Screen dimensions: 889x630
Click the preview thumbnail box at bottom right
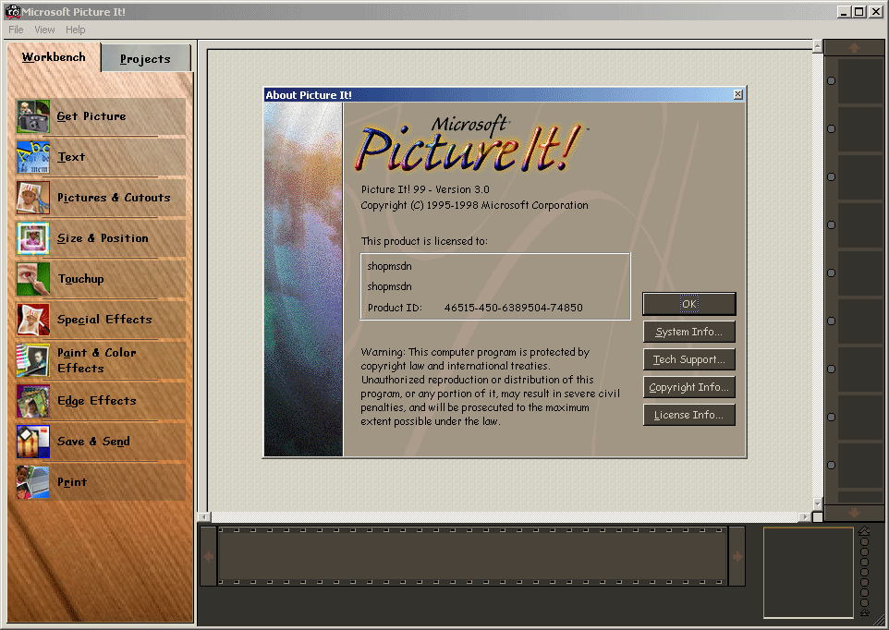pos(808,573)
